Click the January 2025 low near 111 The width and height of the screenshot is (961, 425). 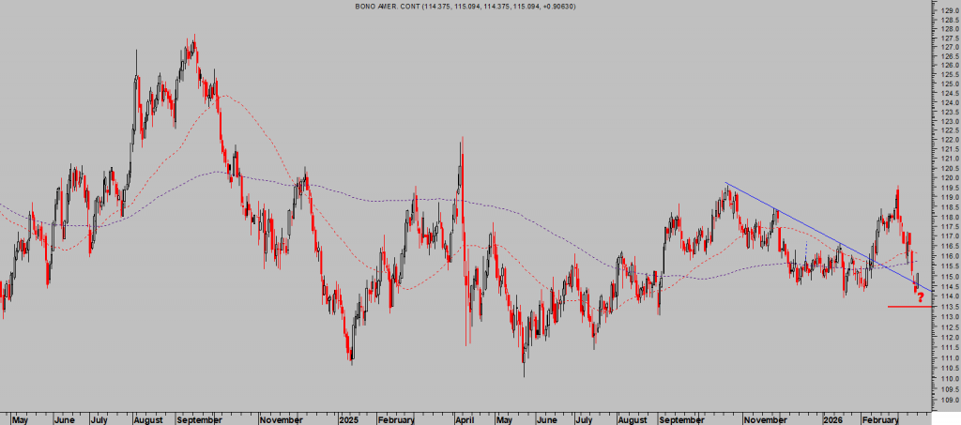[351, 361]
